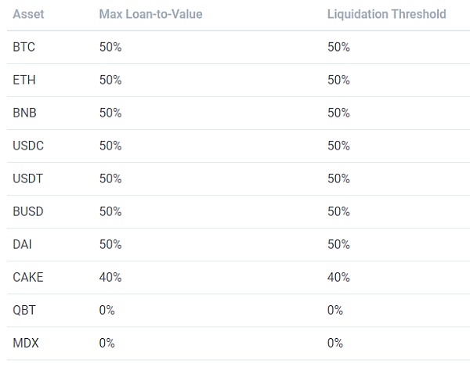The width and height of the screenshot is (470, 371).
Task: Select the MDX asset label
Action: point(25,343)
